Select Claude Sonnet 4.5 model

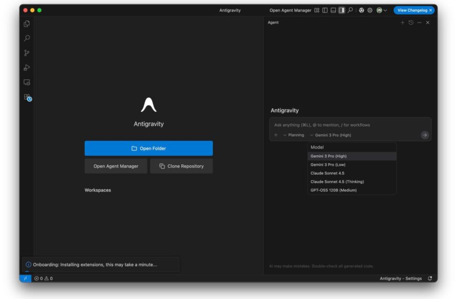(x=352, y=173)
